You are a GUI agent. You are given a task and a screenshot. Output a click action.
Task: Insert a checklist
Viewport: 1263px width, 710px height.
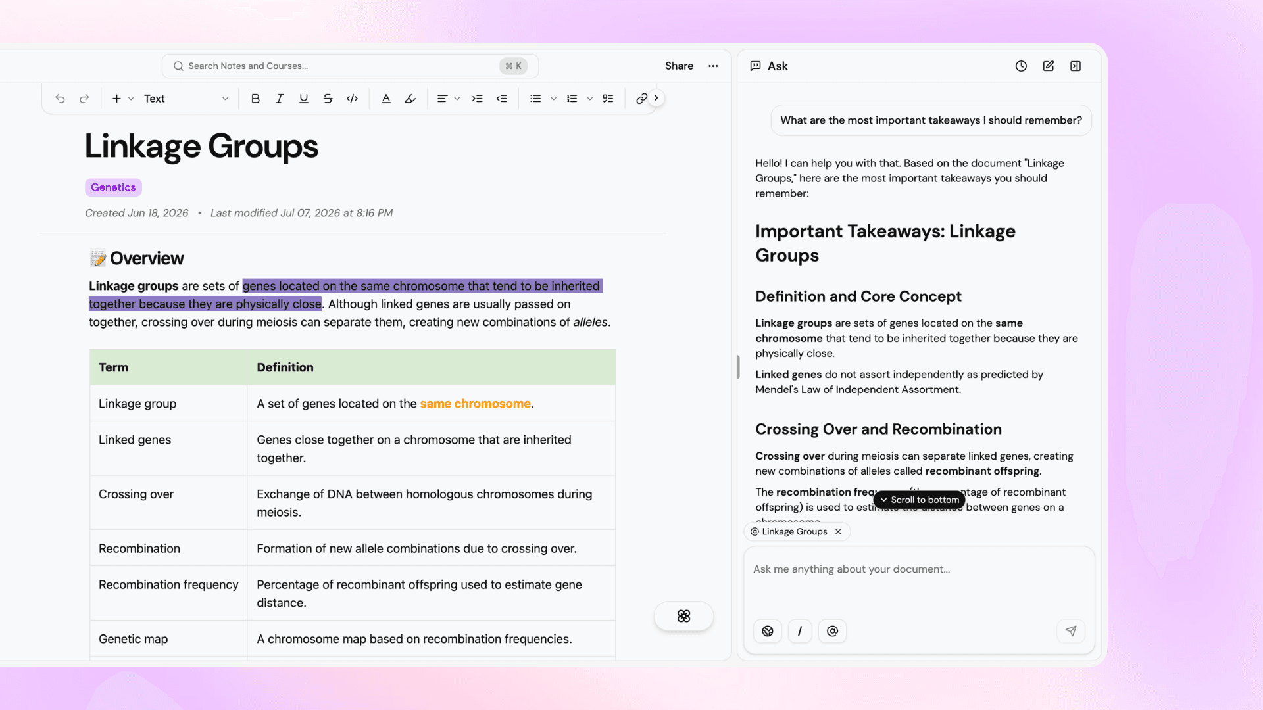pos(608,99)
